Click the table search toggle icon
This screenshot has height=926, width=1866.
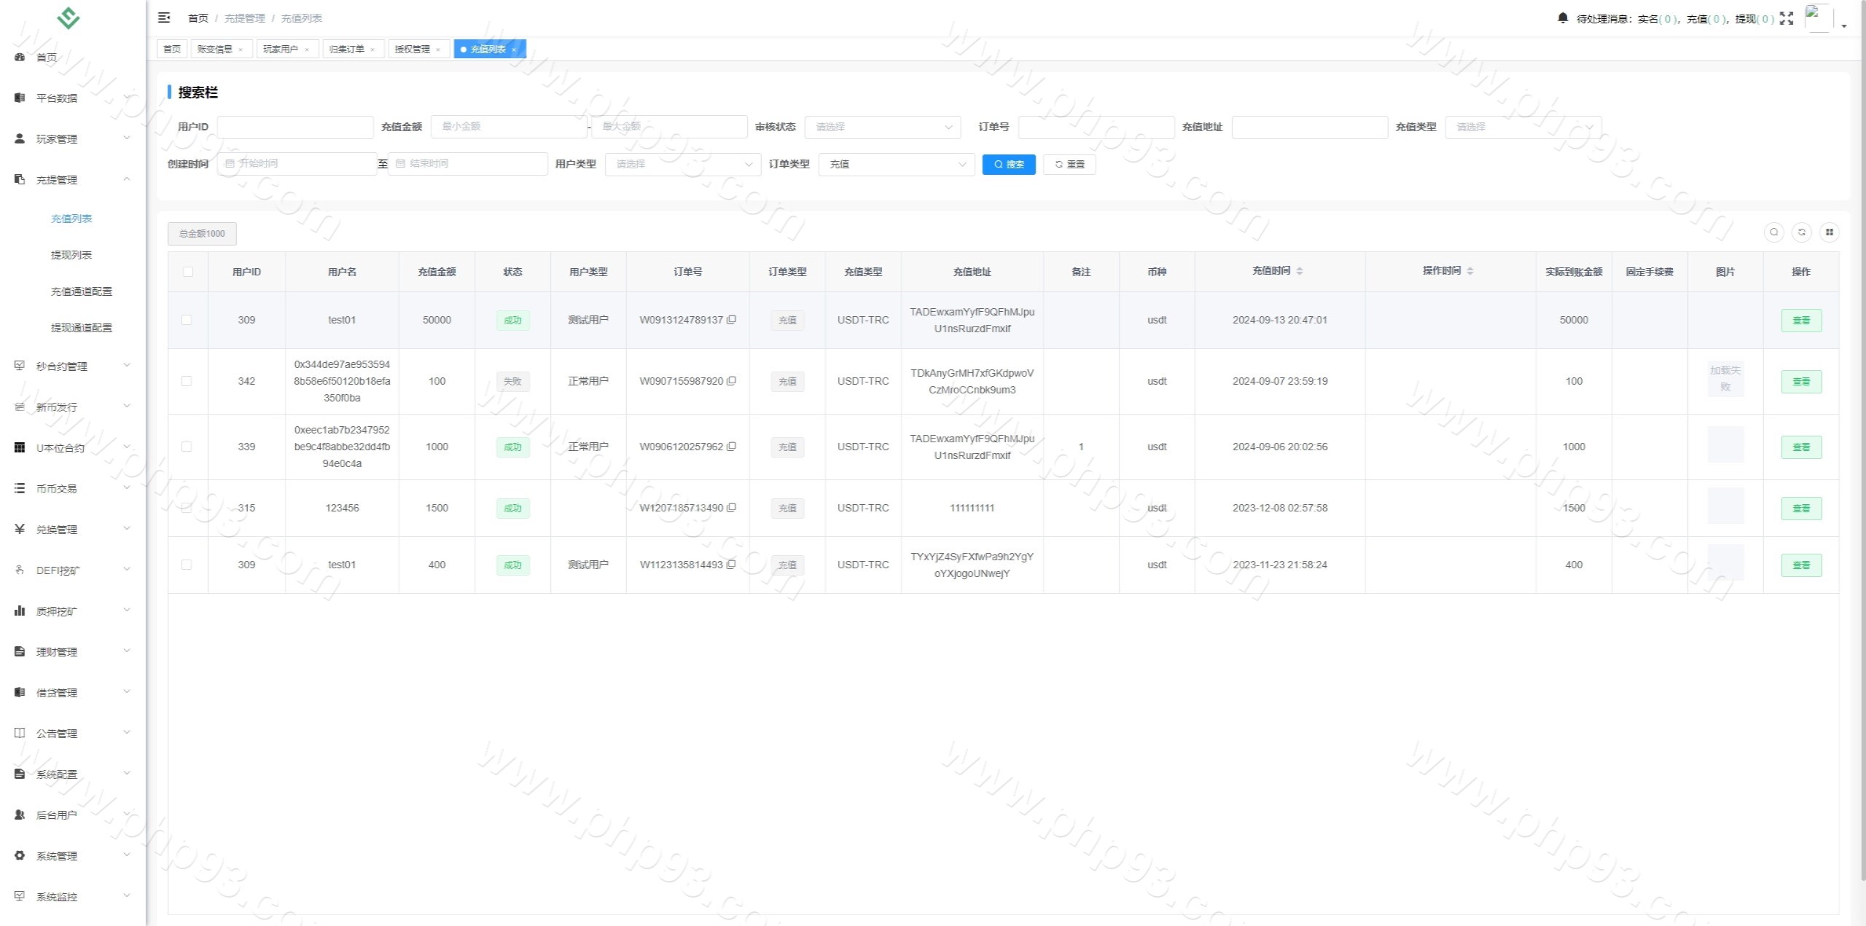point(1773,232)
